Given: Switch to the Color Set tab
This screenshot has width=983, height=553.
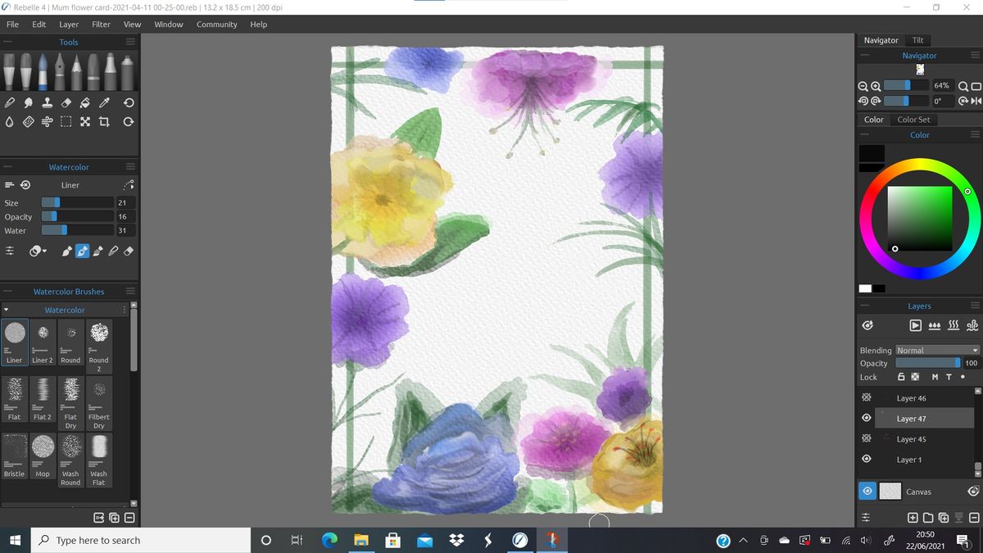Looking at the screenshot, I should [913, 120].
